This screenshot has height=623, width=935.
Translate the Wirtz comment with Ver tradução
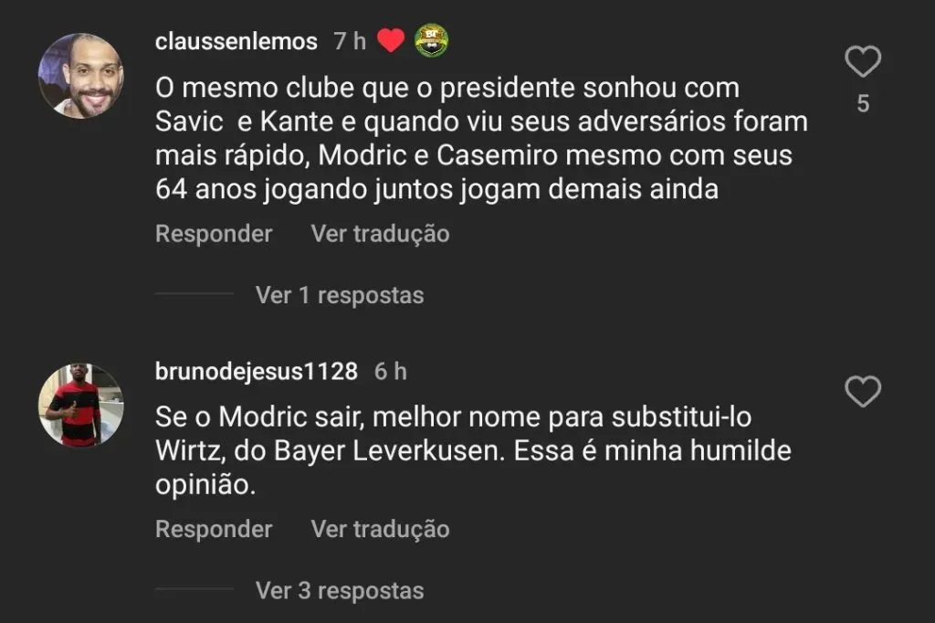[380, 529]
